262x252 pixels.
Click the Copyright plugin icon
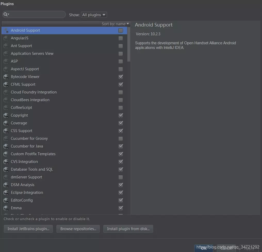point(6,115)
